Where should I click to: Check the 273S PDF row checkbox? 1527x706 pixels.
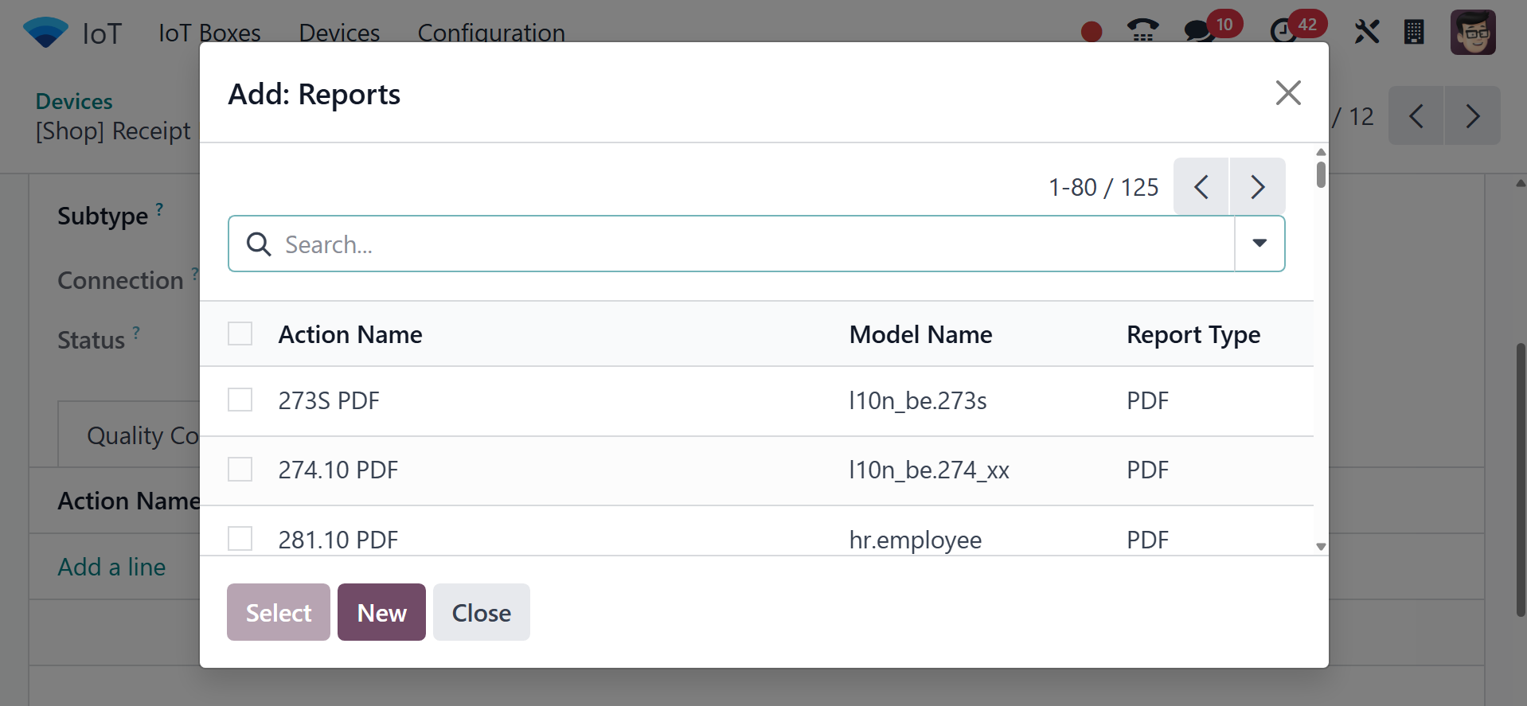(240, 400)
